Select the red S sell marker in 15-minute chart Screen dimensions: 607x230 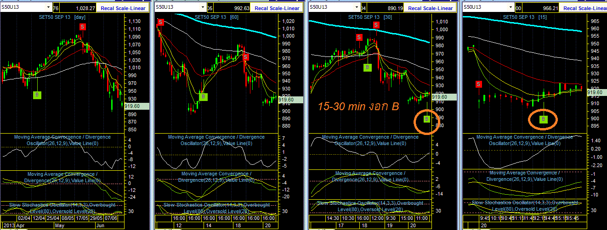pos(479,84)
